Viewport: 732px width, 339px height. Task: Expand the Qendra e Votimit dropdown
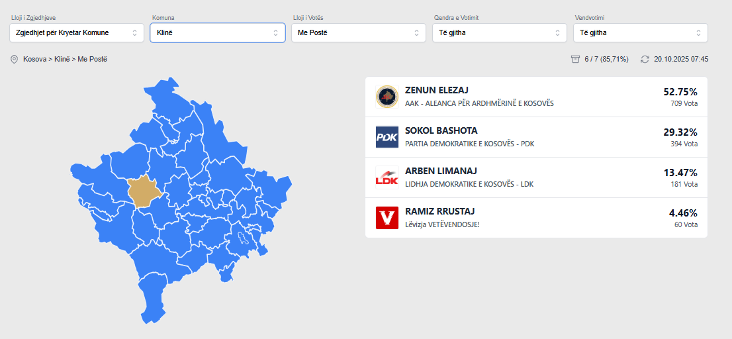(x=500, y=32)
